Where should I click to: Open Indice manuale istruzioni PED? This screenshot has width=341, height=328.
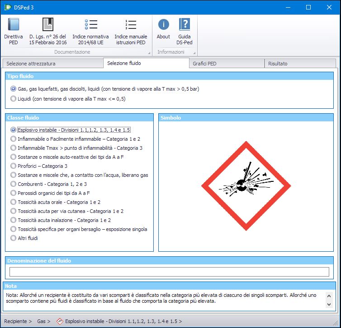(x=131, y=32)
